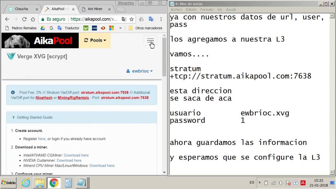Click notepad scrollbar down arrow

pos(332,172)
